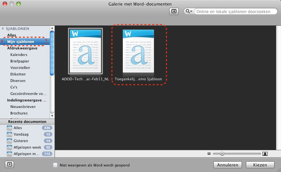The image size is (281, 172).
Task: Click the Afgelopen m... calendar icon
Action: [x=10, y=154]
